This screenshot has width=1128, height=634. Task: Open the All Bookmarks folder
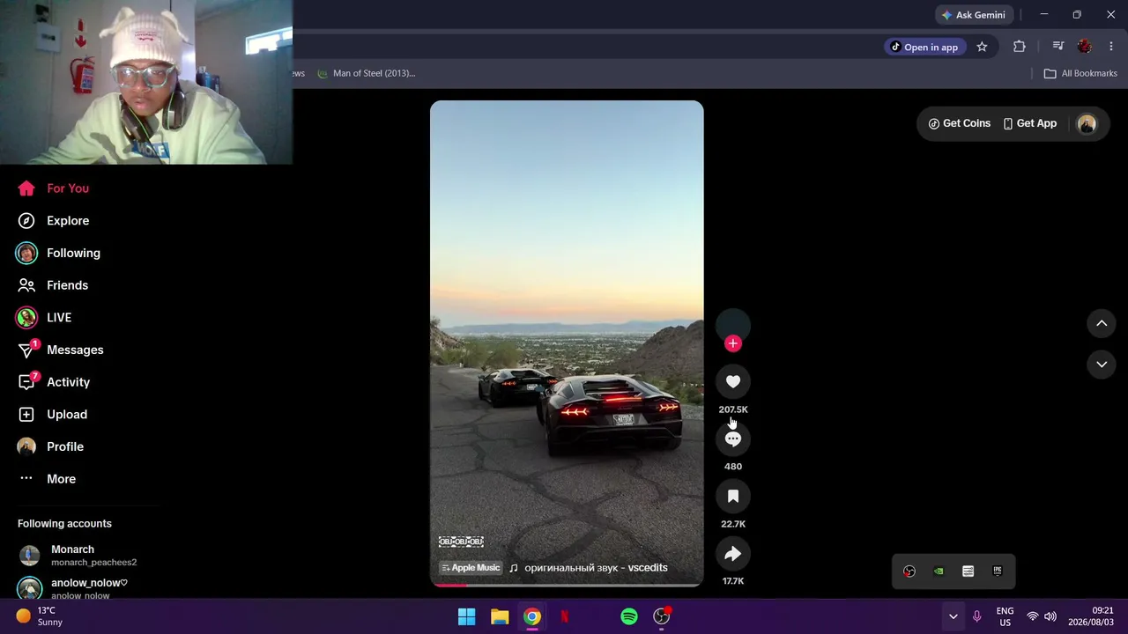point(1080,73)
